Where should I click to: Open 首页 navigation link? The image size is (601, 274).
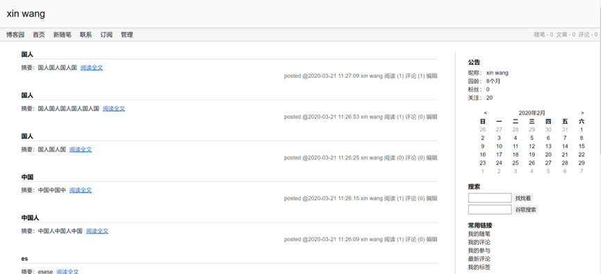point(39,35)
